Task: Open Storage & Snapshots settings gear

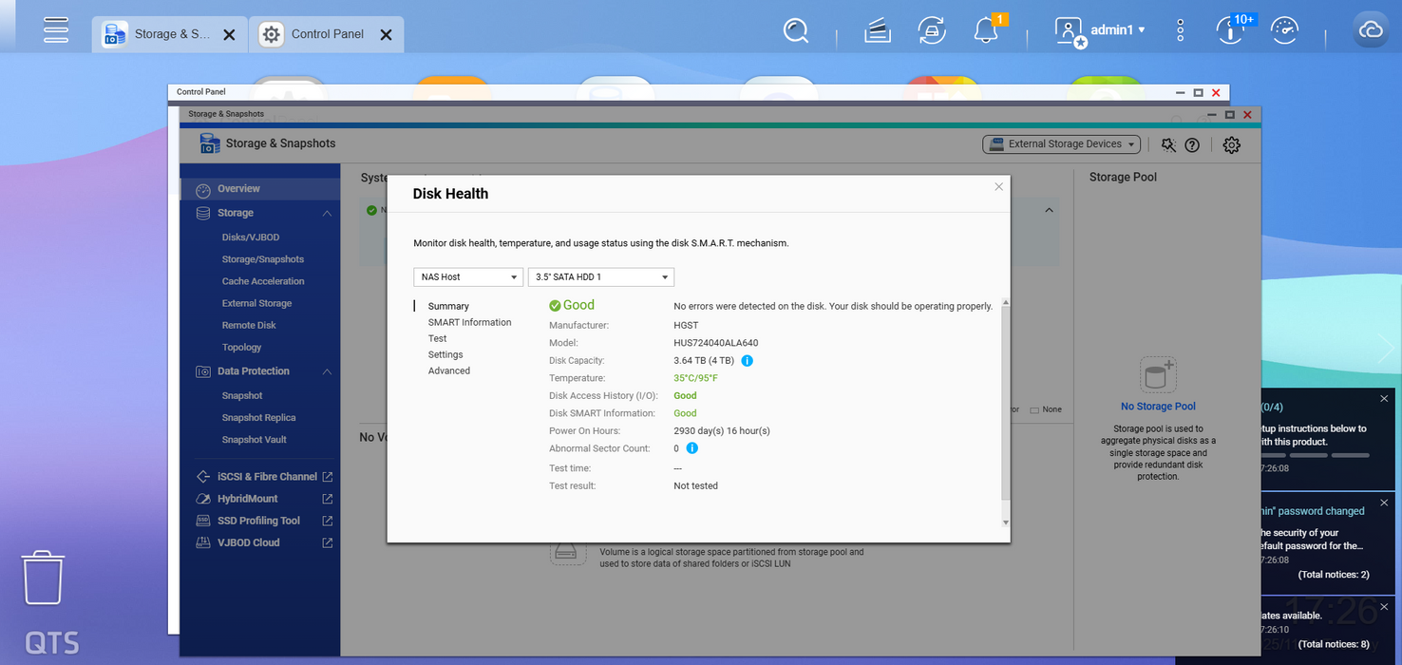Action: coord(1231,144)
